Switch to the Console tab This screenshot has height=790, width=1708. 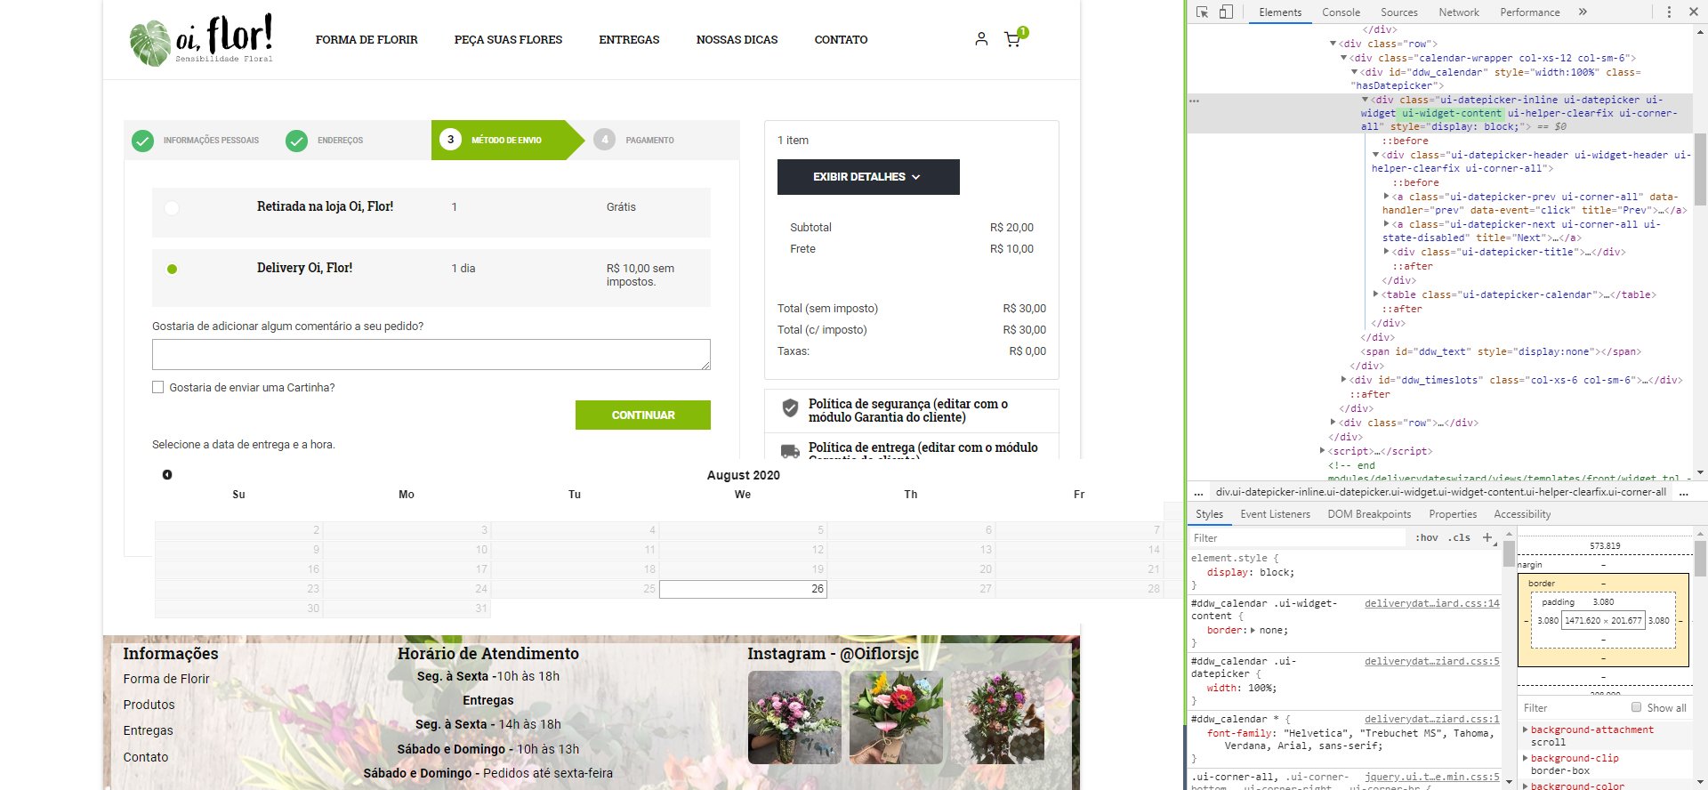pos(1341,12)
